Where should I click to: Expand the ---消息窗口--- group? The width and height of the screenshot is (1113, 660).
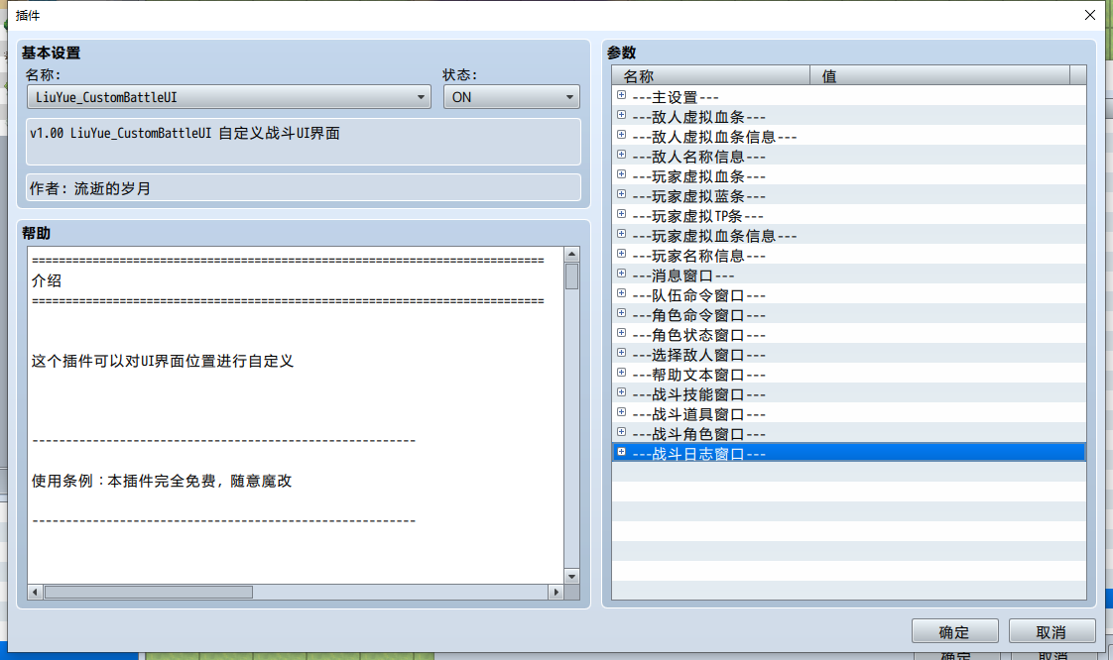coord(621,274)
